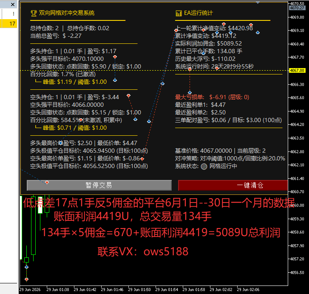Select 系统运行时间: 28天2时9分55秒
Viewport: 309px width, 294px height.
click(x=214, y=66)
